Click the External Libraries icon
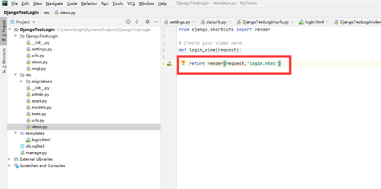 (x=16, y=159)
